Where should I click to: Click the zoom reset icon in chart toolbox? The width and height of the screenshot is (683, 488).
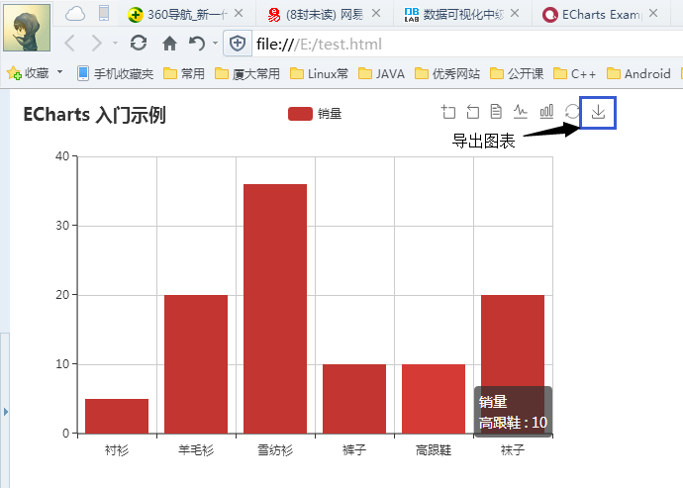[472, 112]
